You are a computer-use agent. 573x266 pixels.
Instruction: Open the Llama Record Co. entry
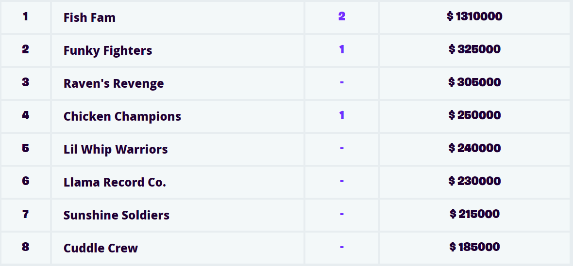(115, 182)
